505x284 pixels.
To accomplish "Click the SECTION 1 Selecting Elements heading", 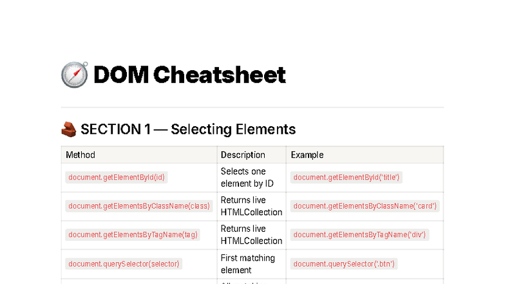I will click(188, 129).
